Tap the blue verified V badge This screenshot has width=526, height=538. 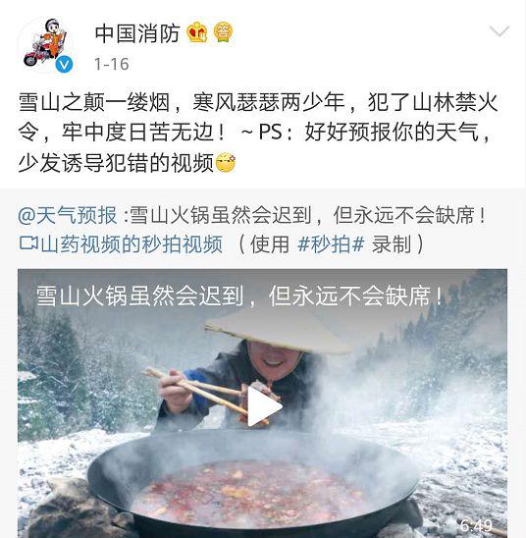click(64, 65)
